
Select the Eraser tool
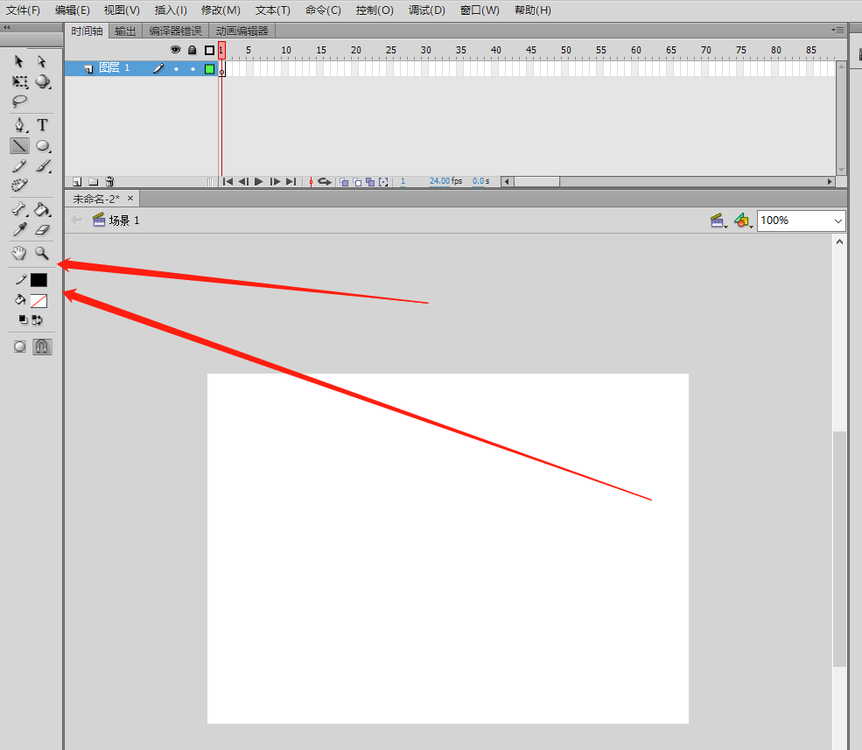(x=42, y=230)
